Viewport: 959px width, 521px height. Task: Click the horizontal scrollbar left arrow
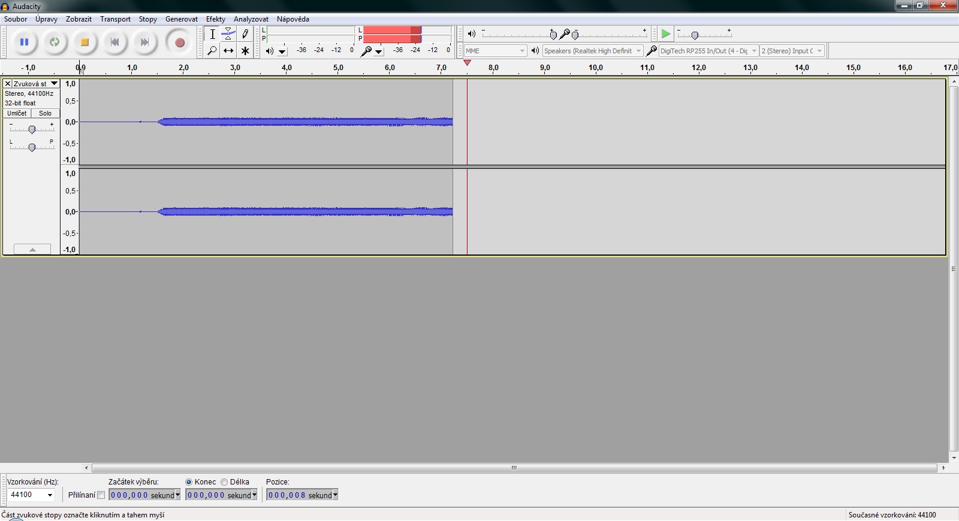pyautogui.click(x=87, y=468)
